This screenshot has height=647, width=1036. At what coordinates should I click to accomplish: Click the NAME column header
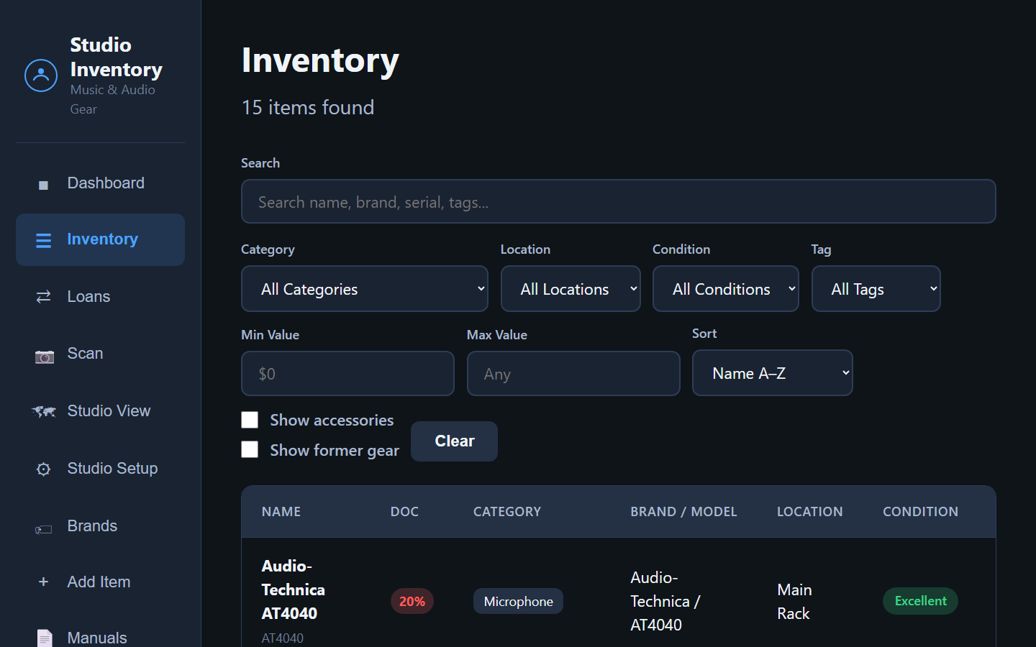(281, 512)
